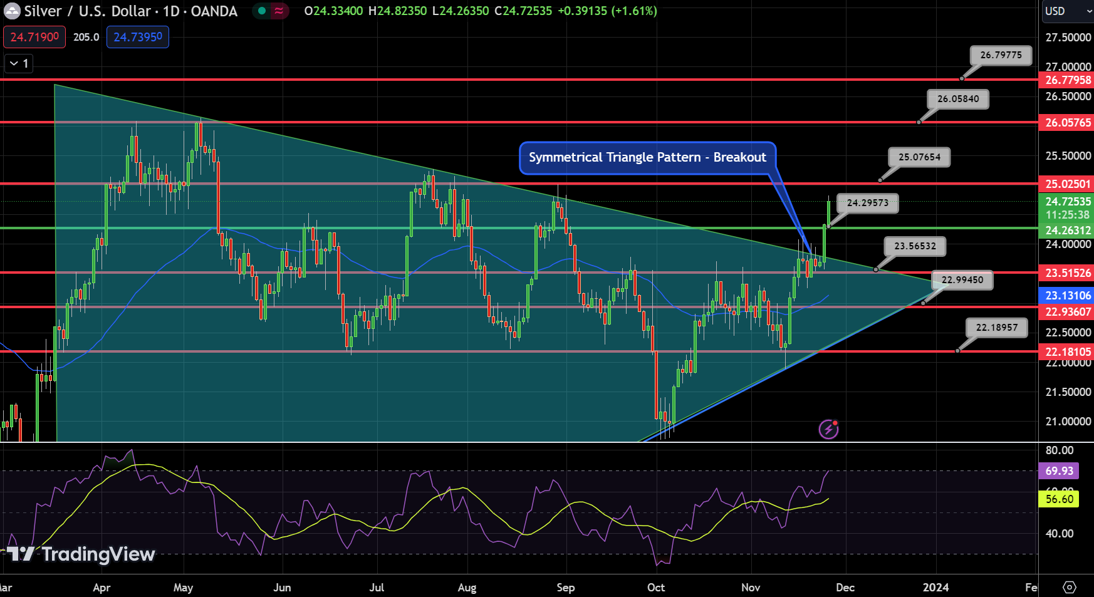Screen dimensions: 1094x597
Task: Click the blue 23.13106 moving average tag
Action: click(x=1066, y=296)
